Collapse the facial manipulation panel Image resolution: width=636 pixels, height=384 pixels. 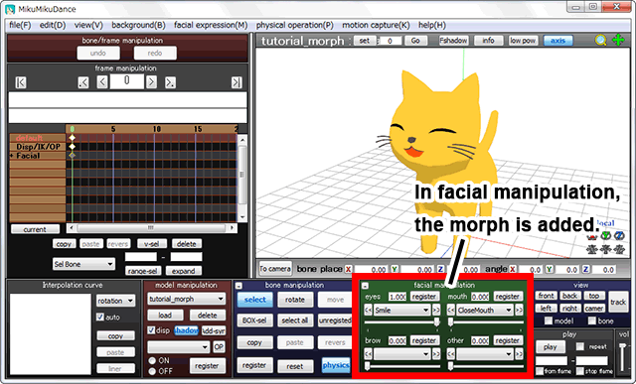click(x=365, y=286)
